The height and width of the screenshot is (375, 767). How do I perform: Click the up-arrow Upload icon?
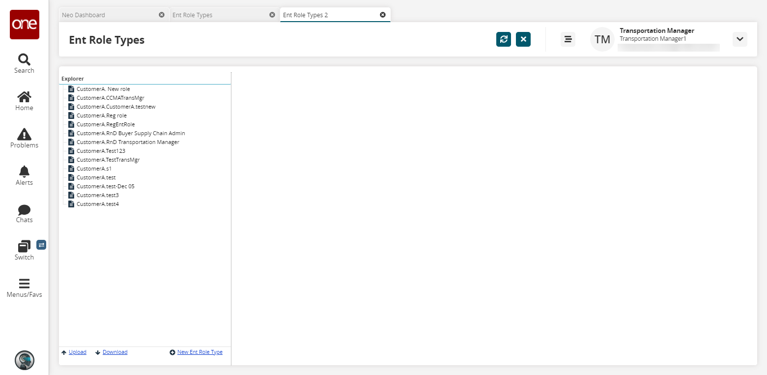click(64, 352)
